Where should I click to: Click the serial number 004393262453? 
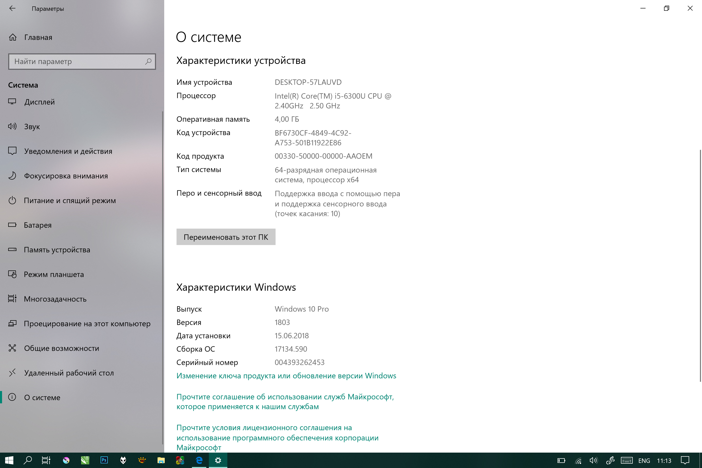coord(300,362)
